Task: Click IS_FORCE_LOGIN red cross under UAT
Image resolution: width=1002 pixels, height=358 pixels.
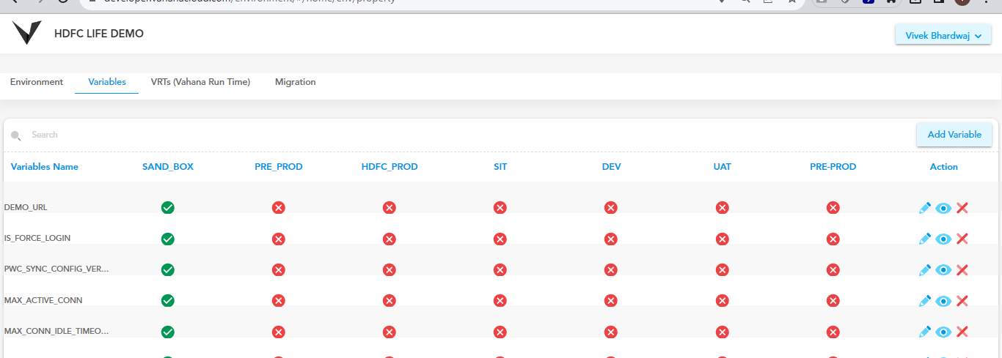Action: tap(723, 239)
